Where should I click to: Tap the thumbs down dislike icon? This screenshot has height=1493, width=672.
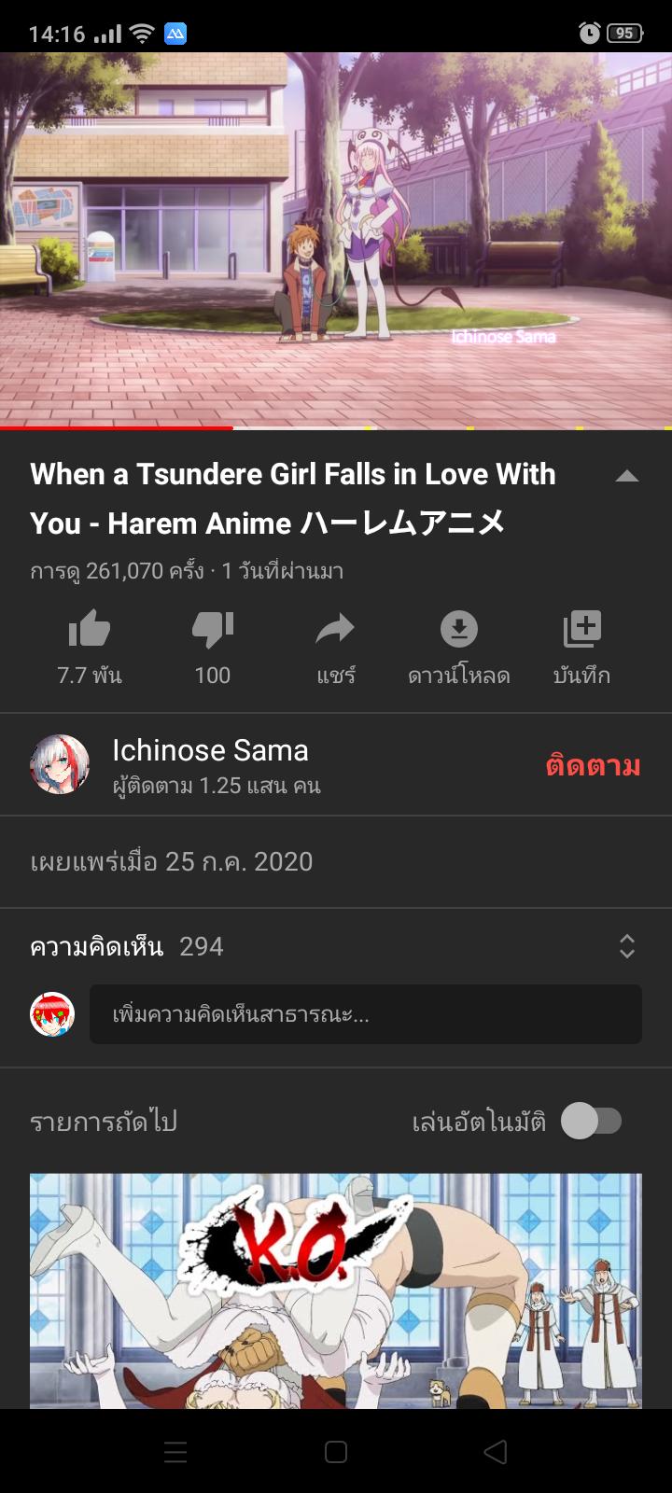[x=213, y=629]
